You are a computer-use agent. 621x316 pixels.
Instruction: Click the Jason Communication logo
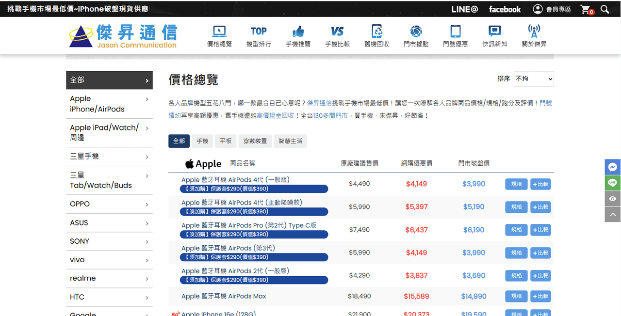(x=123, y=36)
